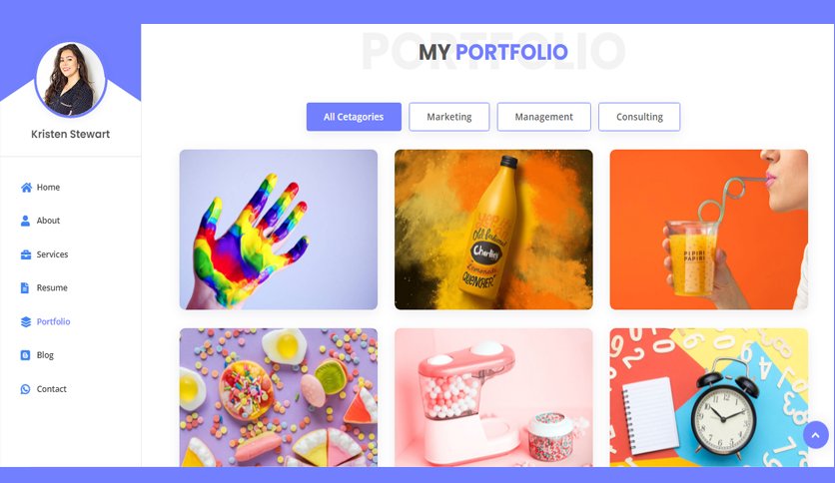Click the Contact WhatsApp icon

click(x=25, y=389)
